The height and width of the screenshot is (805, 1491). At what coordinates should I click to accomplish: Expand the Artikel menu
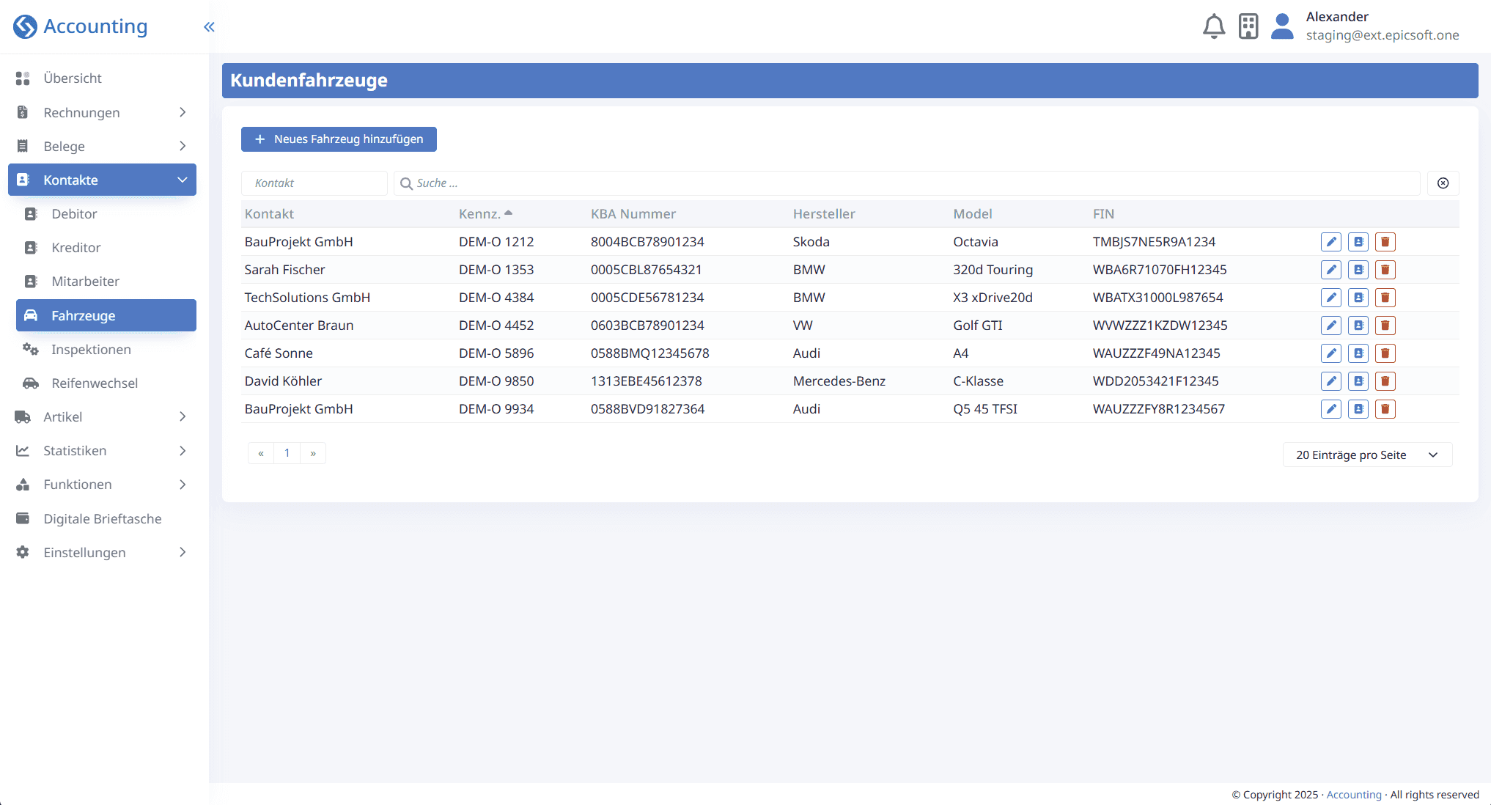102,416
